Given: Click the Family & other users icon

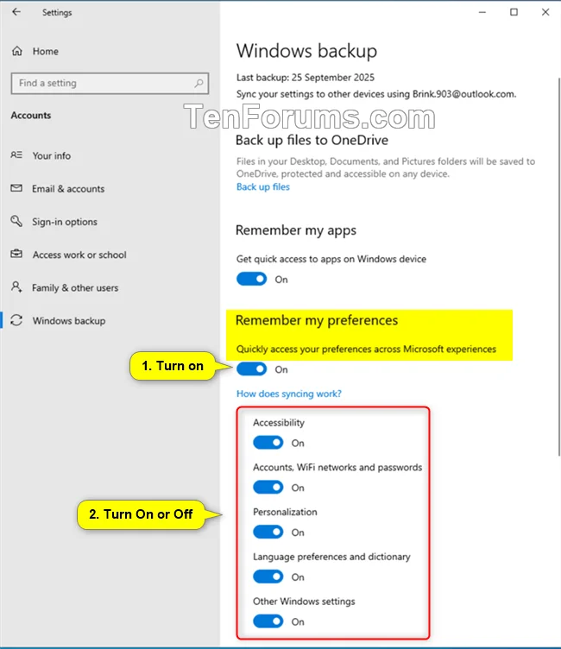Looking at the screenshot, I should coord(16,287).
